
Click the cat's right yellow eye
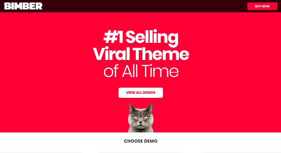(146, 117)
